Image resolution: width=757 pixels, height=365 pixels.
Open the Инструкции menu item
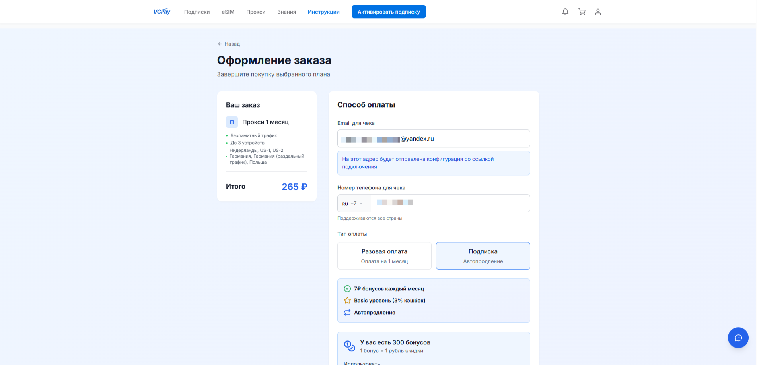[324, 12]
